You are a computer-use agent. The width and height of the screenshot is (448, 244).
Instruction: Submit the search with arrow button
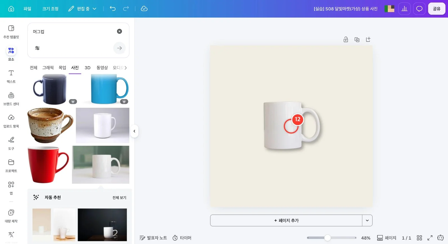tap(120, 48)
